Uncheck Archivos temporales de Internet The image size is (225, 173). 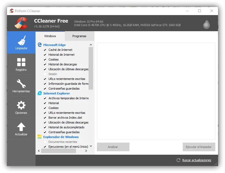(x=45, y=98)
